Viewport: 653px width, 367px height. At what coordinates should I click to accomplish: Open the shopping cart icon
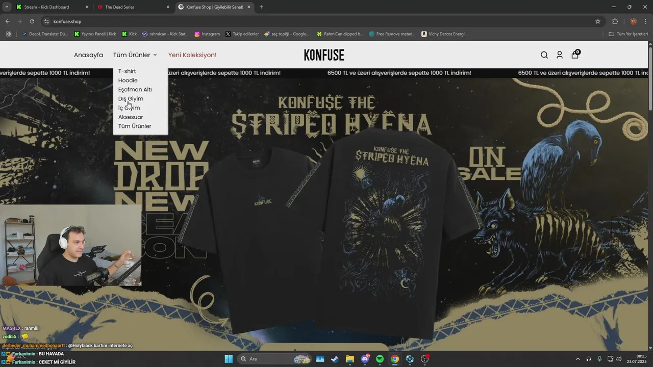[x=575, y=55]
